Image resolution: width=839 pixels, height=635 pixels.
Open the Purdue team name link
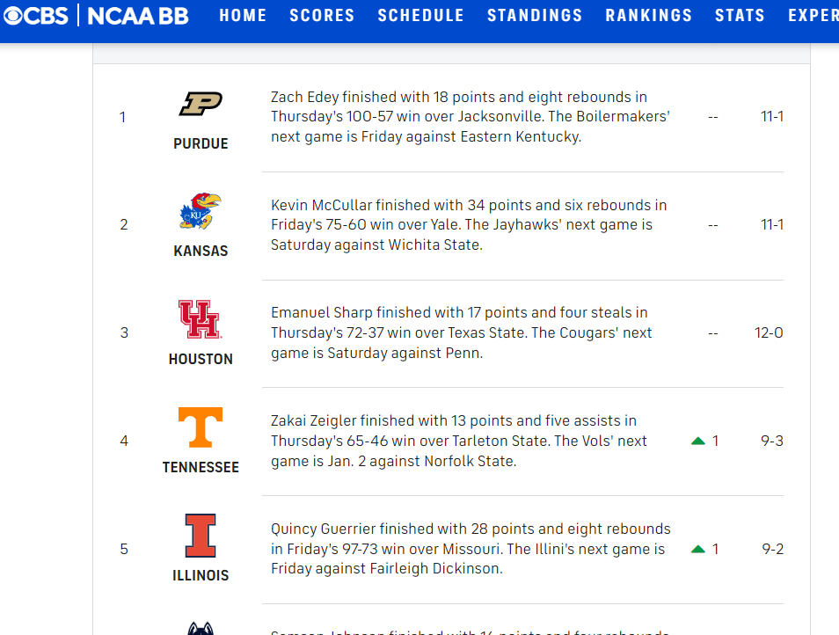click(201, 143)
